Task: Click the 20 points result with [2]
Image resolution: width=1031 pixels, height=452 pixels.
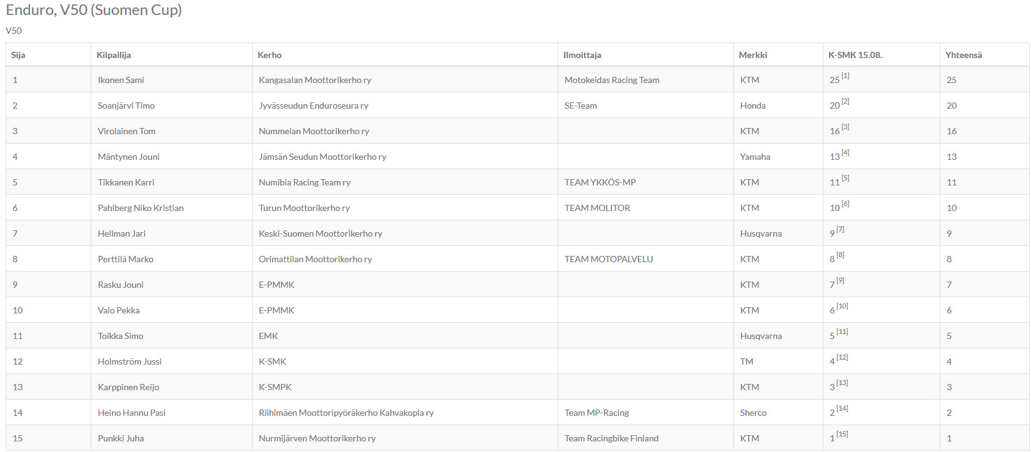Action: (839, 104)
